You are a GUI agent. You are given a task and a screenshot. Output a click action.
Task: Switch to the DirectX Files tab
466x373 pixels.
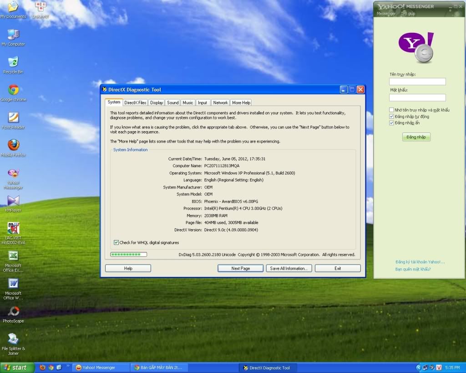tap(135, 102)
